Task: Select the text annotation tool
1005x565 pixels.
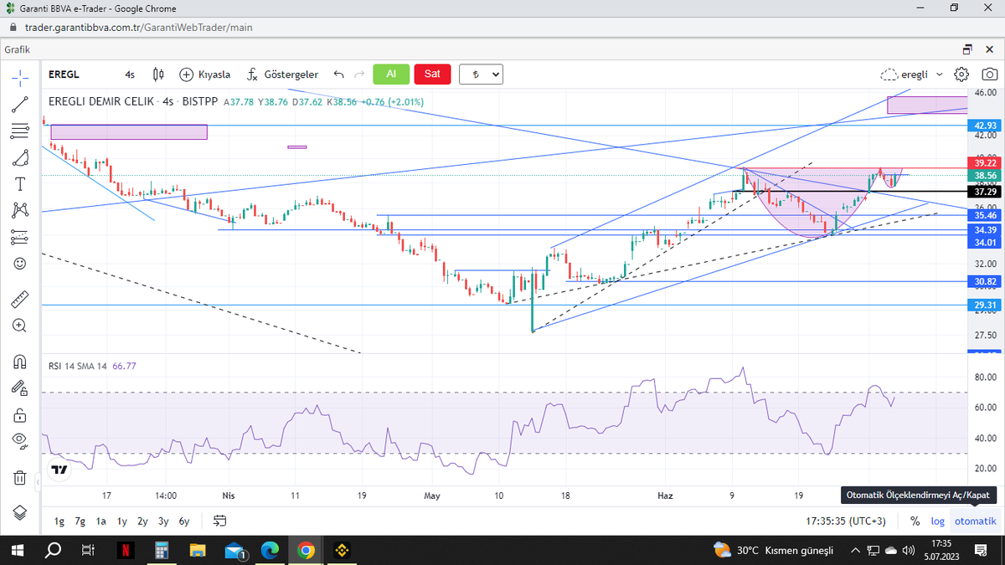Action: point(20,184)
